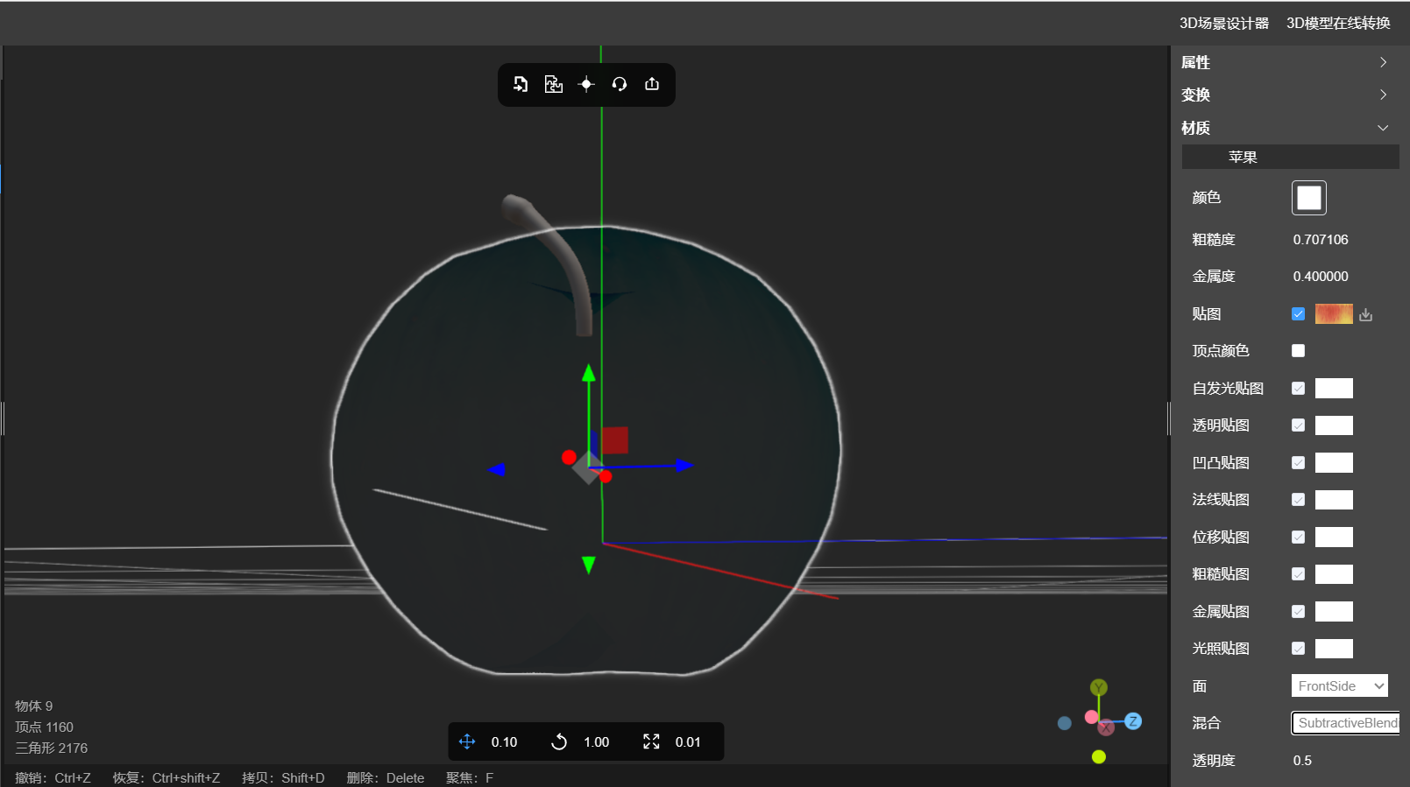
Task: Click the red 贴图 texture thumbnail
Action: click(x=1334, y=313)
